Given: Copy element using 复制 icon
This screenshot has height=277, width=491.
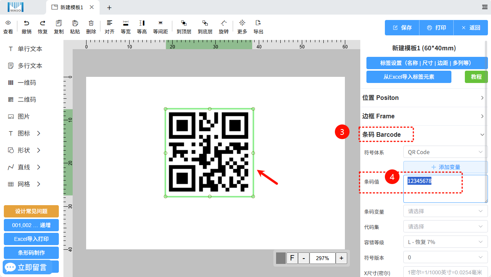Looking at the screenshot, I should pos(59,23).
